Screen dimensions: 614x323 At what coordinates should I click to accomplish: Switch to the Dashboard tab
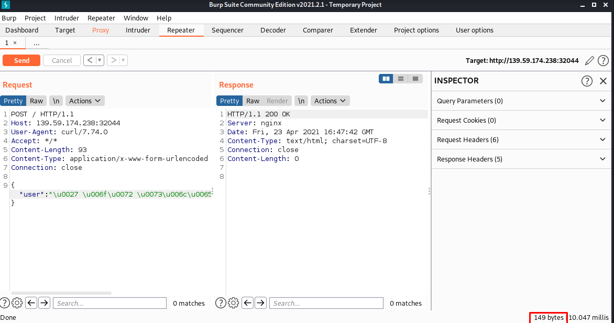point(22,30)
